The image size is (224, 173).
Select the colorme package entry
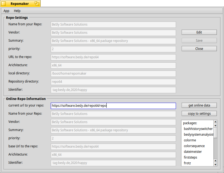pyautogui.click(x=190, y=140)
